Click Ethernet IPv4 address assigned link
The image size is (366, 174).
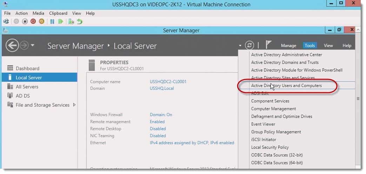pyautogui.click(x=192, y=142)
